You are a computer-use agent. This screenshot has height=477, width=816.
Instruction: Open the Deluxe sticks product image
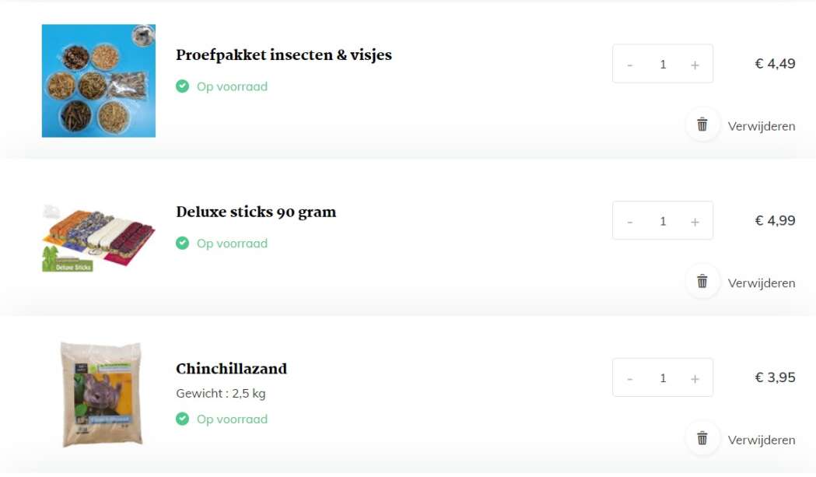point(98,238)
